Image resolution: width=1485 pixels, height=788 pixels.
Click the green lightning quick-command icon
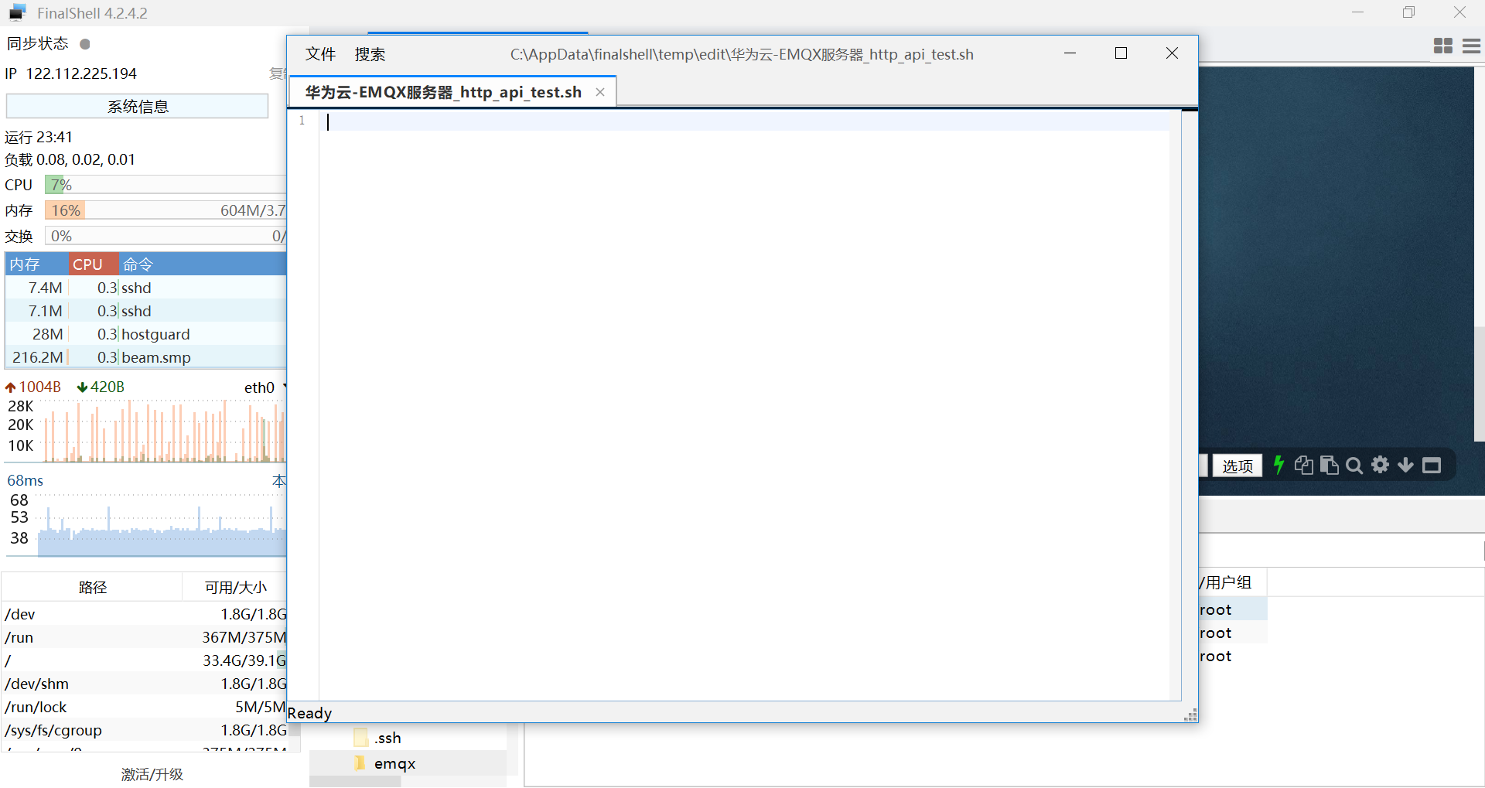click(x=1278, y=465)
